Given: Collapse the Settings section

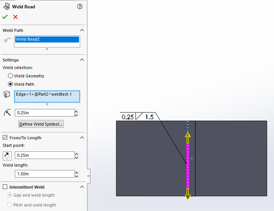Looking at the screenshot, I should (x=82, y=60).
